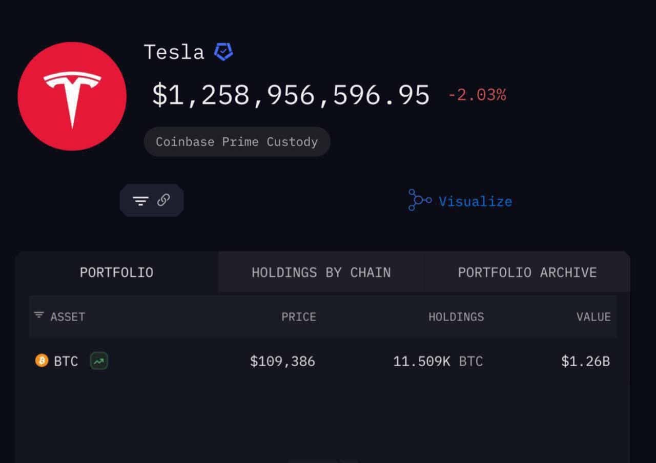
Task: Sort by the Asset column header
Action: [x=68, y=317]
